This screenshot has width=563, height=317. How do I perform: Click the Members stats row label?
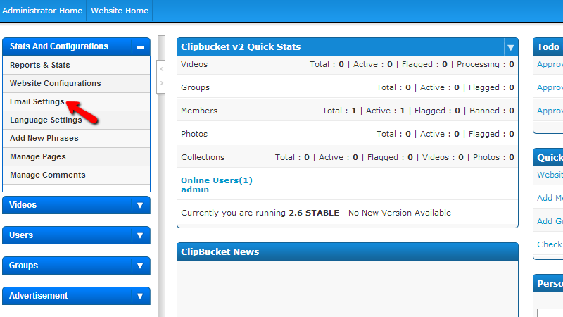tap(199, 111)
